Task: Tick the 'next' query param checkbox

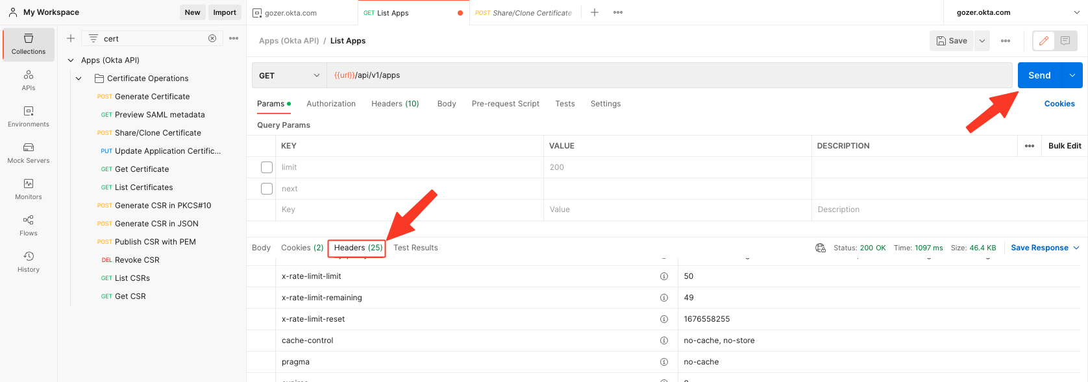Action: (x=267, y=189)
